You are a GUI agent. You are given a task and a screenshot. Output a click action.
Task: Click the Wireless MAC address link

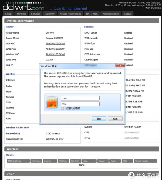coord(55,54)
